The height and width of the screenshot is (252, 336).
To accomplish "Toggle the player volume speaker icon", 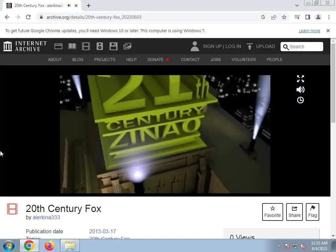I will click(x=301, y=90).
